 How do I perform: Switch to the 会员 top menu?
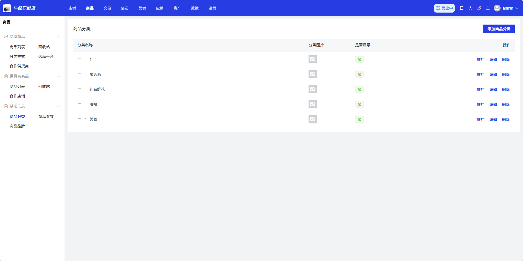tap(125, 8)
